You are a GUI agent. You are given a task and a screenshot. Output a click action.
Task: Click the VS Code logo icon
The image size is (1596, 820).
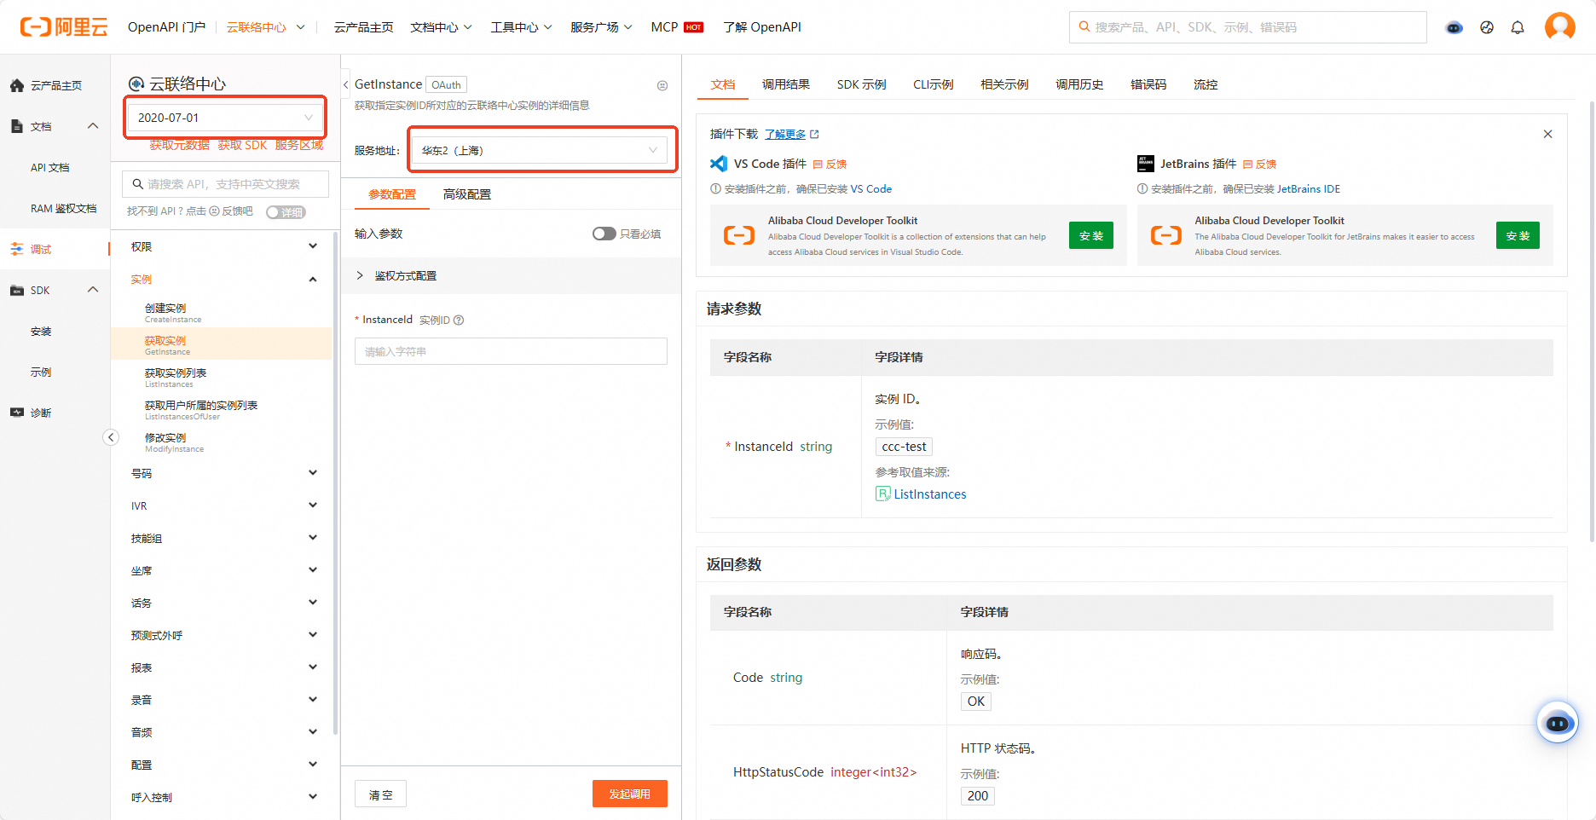click(719, 164)
